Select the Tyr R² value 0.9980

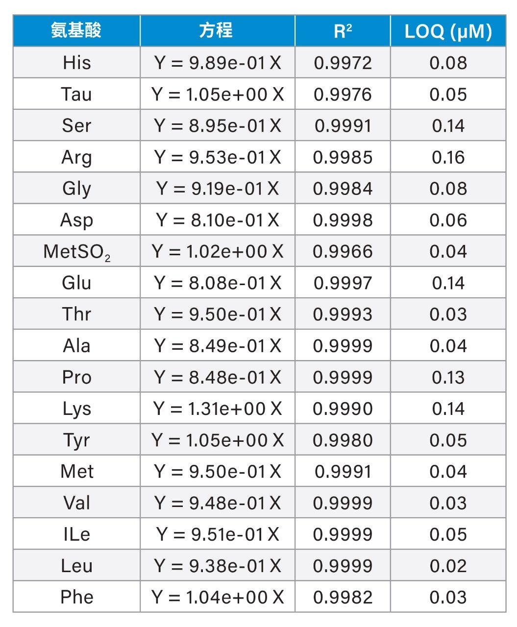pos(343,440)
